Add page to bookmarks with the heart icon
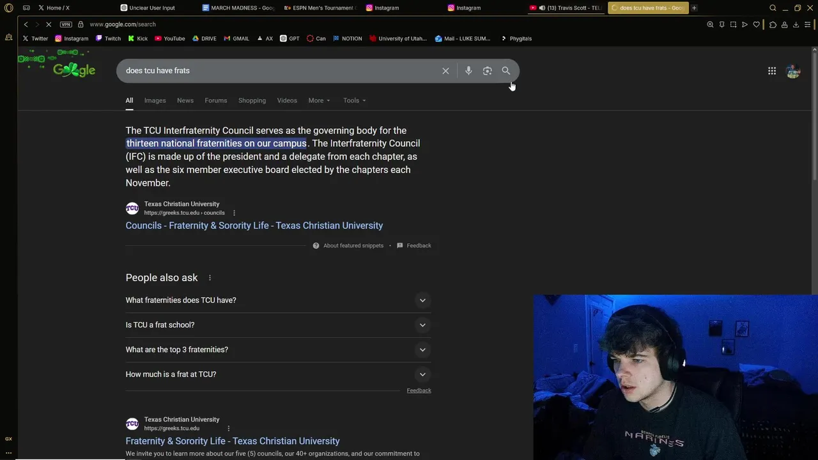This screenshot has width=818, height=460. (757, 24)
